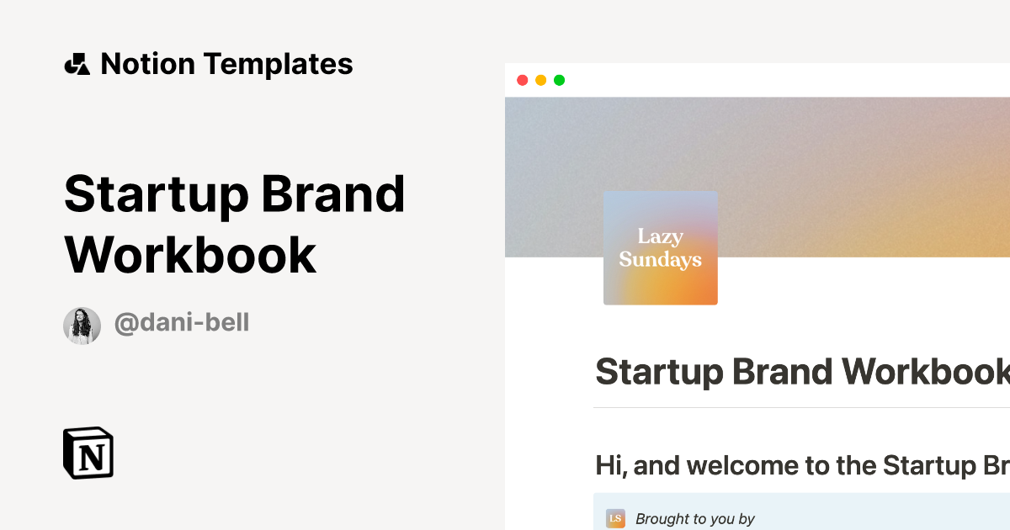
Task: Click the "Brought to you by" text
Action: coord(695,519)
